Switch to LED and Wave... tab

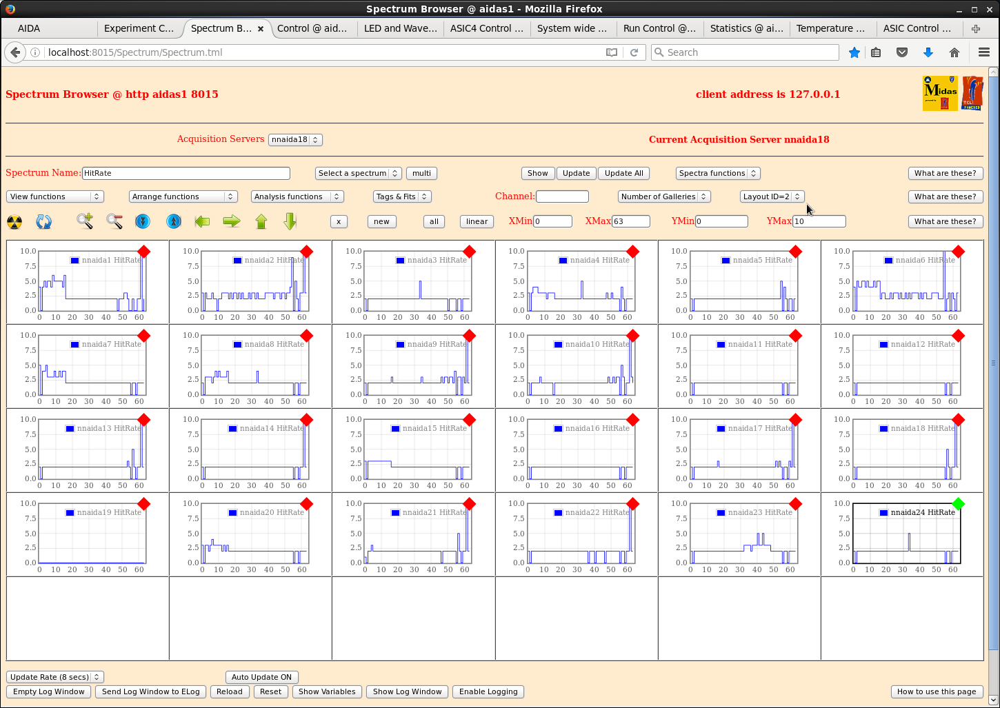401,28
